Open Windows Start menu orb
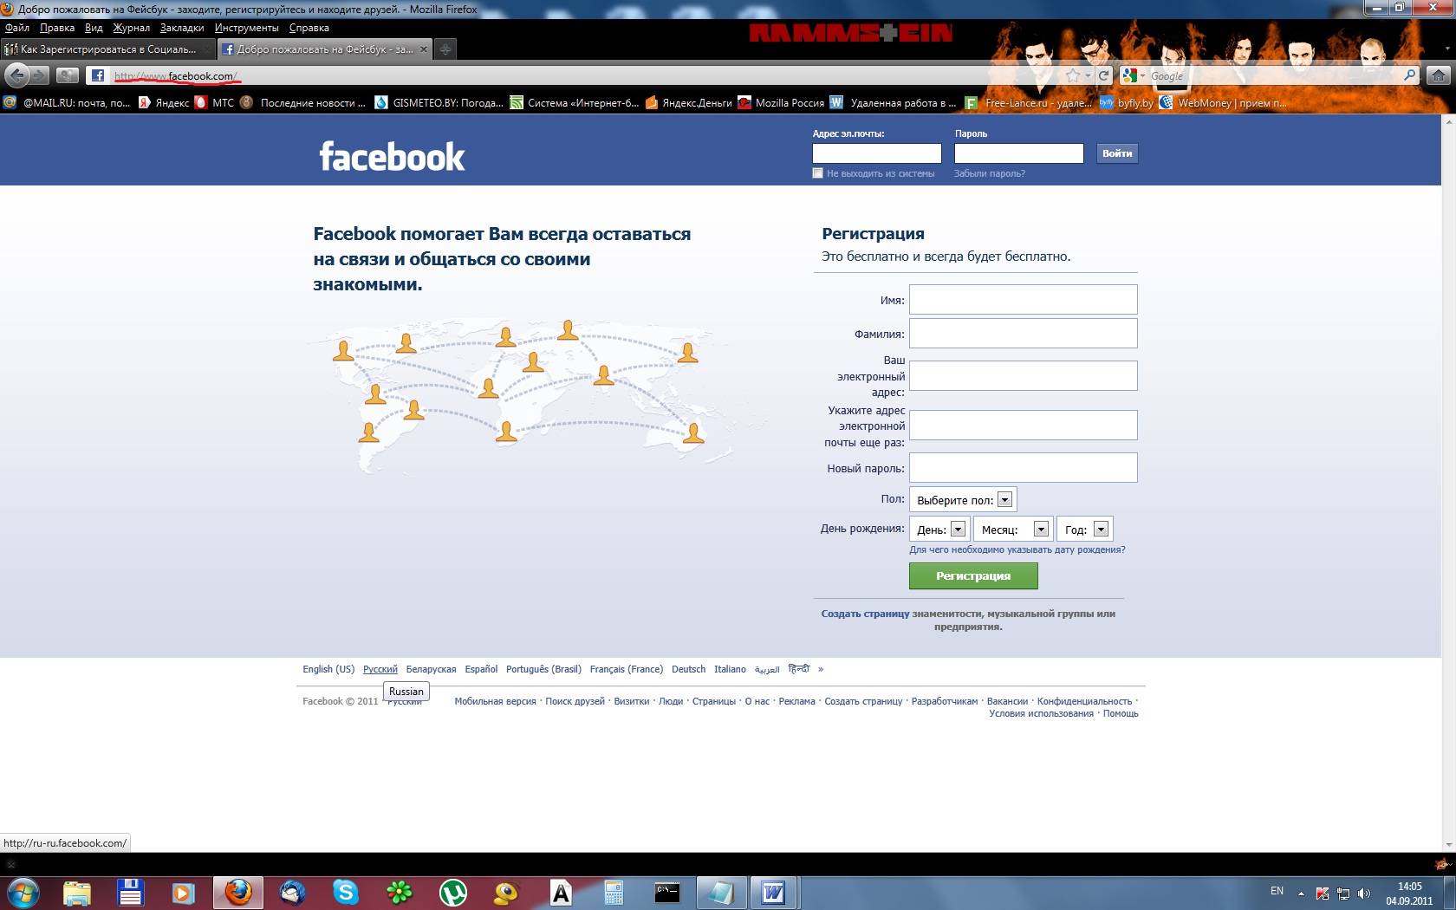Viewport: 1456px width, 910px height. 23,892
